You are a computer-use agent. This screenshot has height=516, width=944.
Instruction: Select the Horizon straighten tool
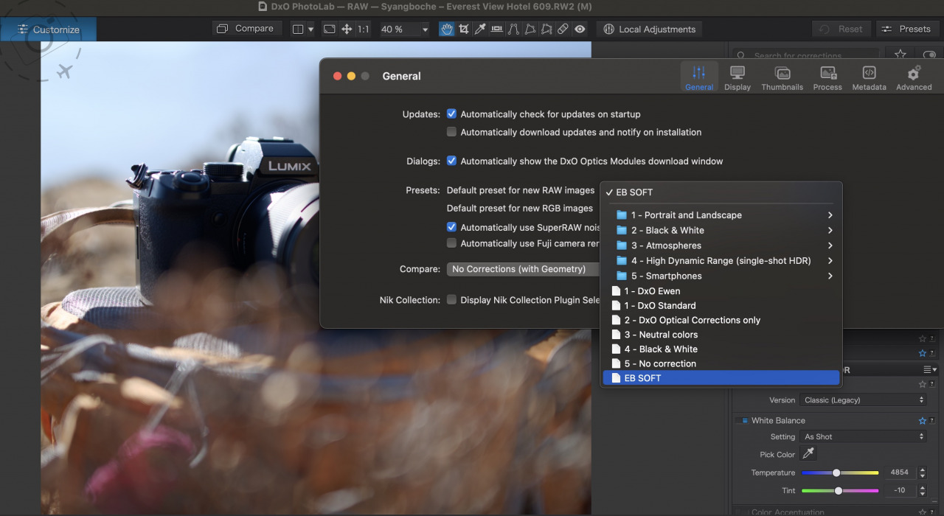pos(496,29)
